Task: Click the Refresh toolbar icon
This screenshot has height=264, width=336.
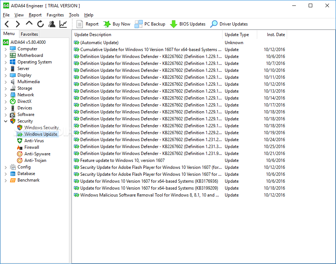Action: pos(40,24)
